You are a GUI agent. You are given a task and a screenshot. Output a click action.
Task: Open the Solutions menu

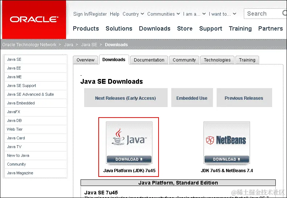(119, 28)
